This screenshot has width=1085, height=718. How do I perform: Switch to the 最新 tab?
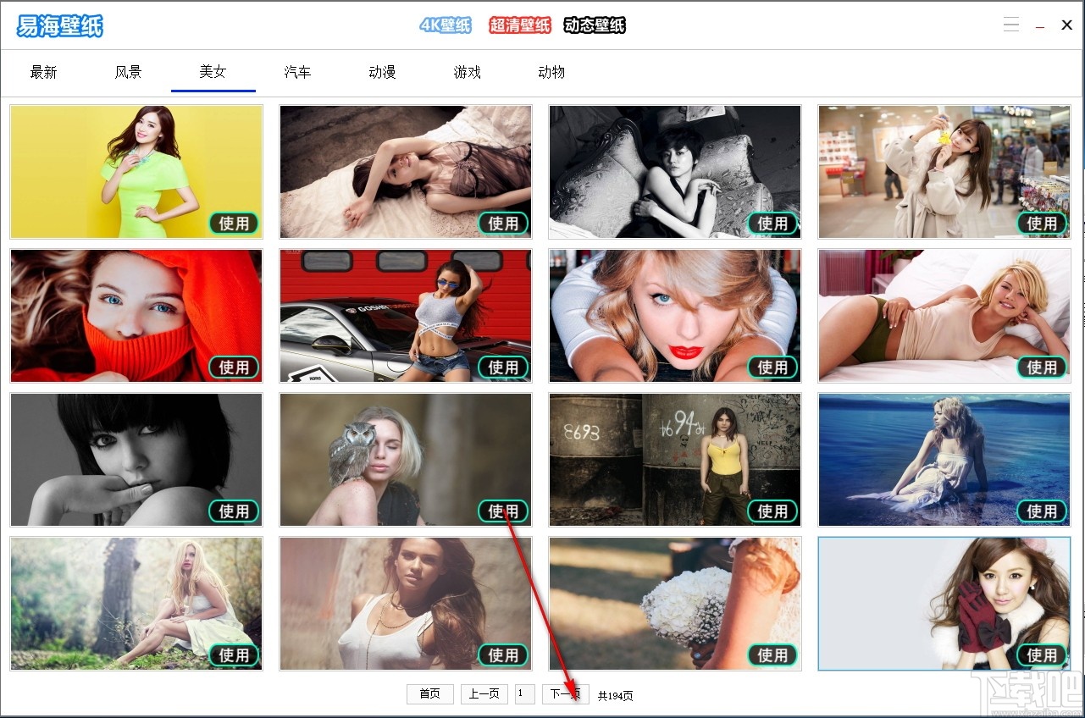[x=43, y=72]
